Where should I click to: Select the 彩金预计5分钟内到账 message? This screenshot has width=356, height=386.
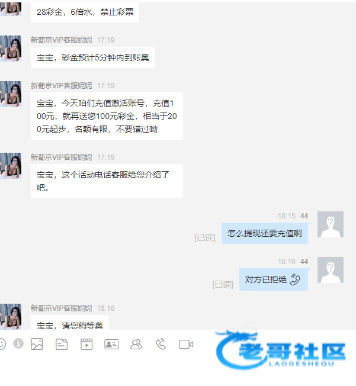pos(93,57)
